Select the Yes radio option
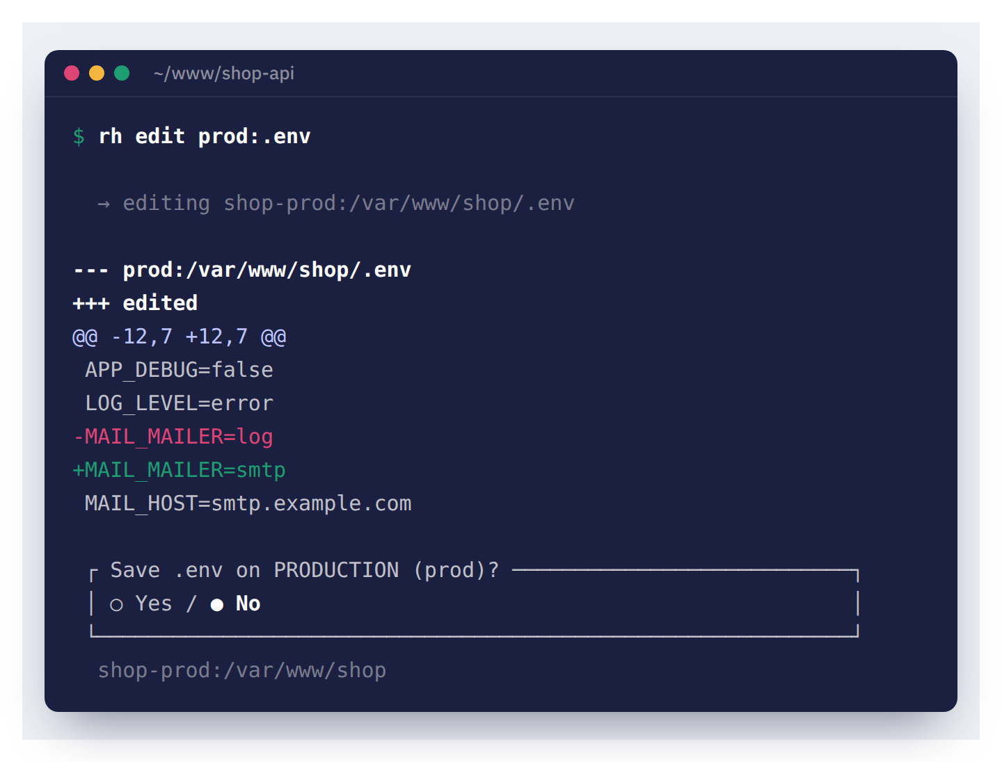1002x762 pixels. [x=141, y=603]
